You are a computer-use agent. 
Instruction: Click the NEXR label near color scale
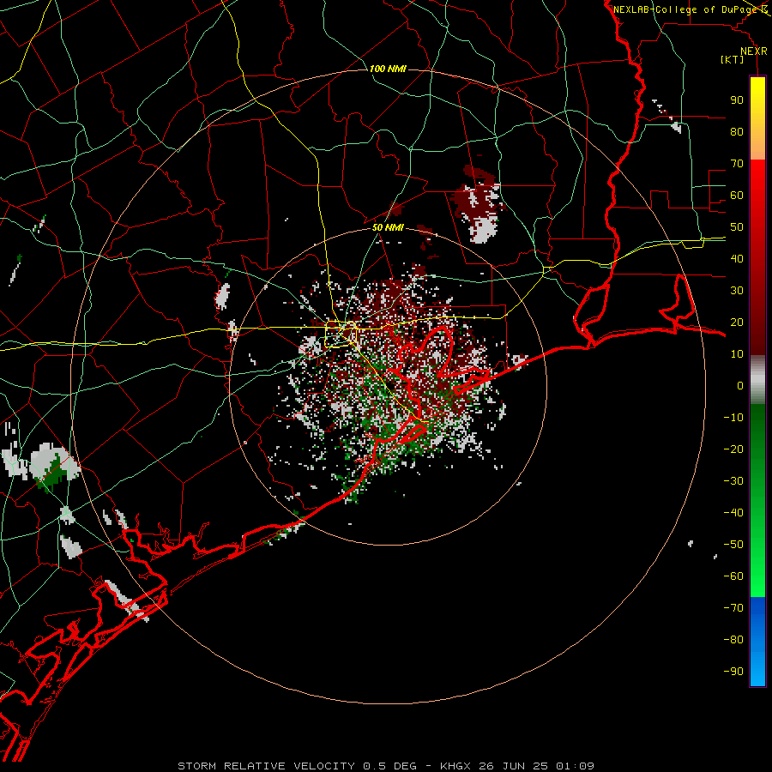[x=754, y=51]
